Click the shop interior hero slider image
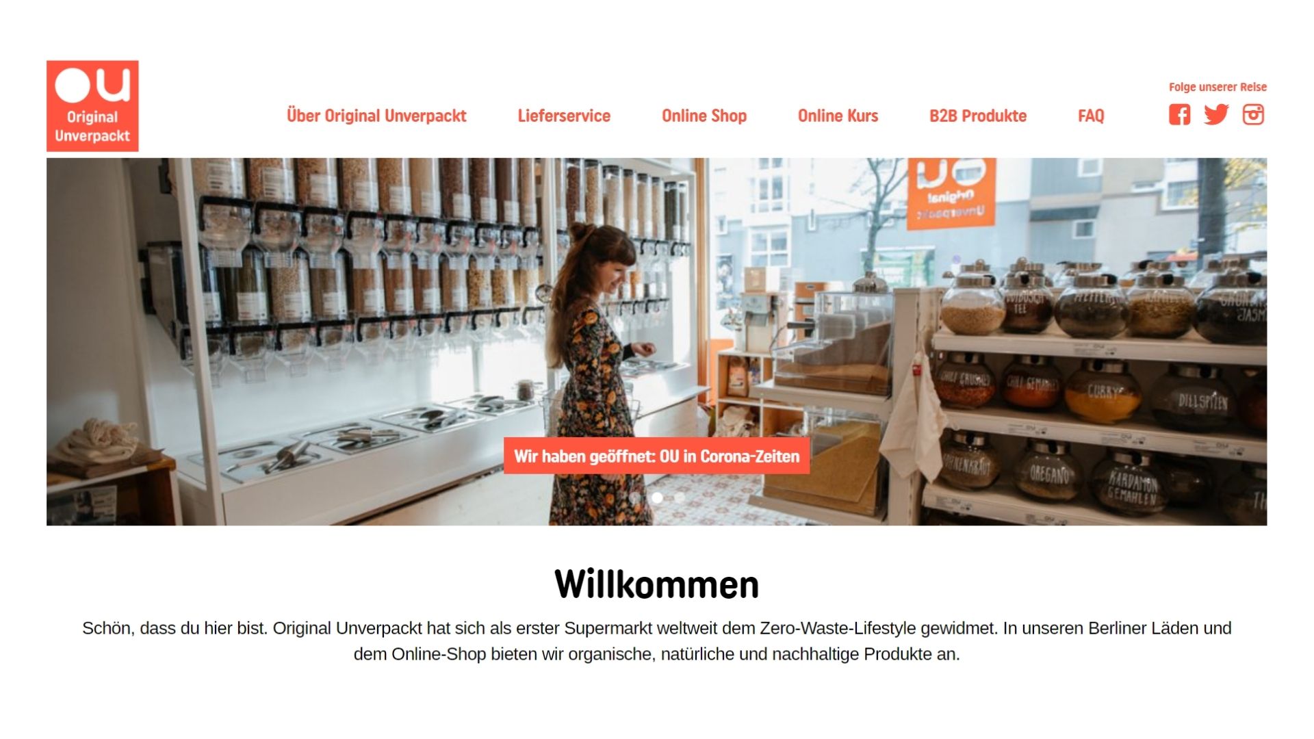Image resolution: width=1314 pixels, height=739 pixels. (x=656, y=341)
